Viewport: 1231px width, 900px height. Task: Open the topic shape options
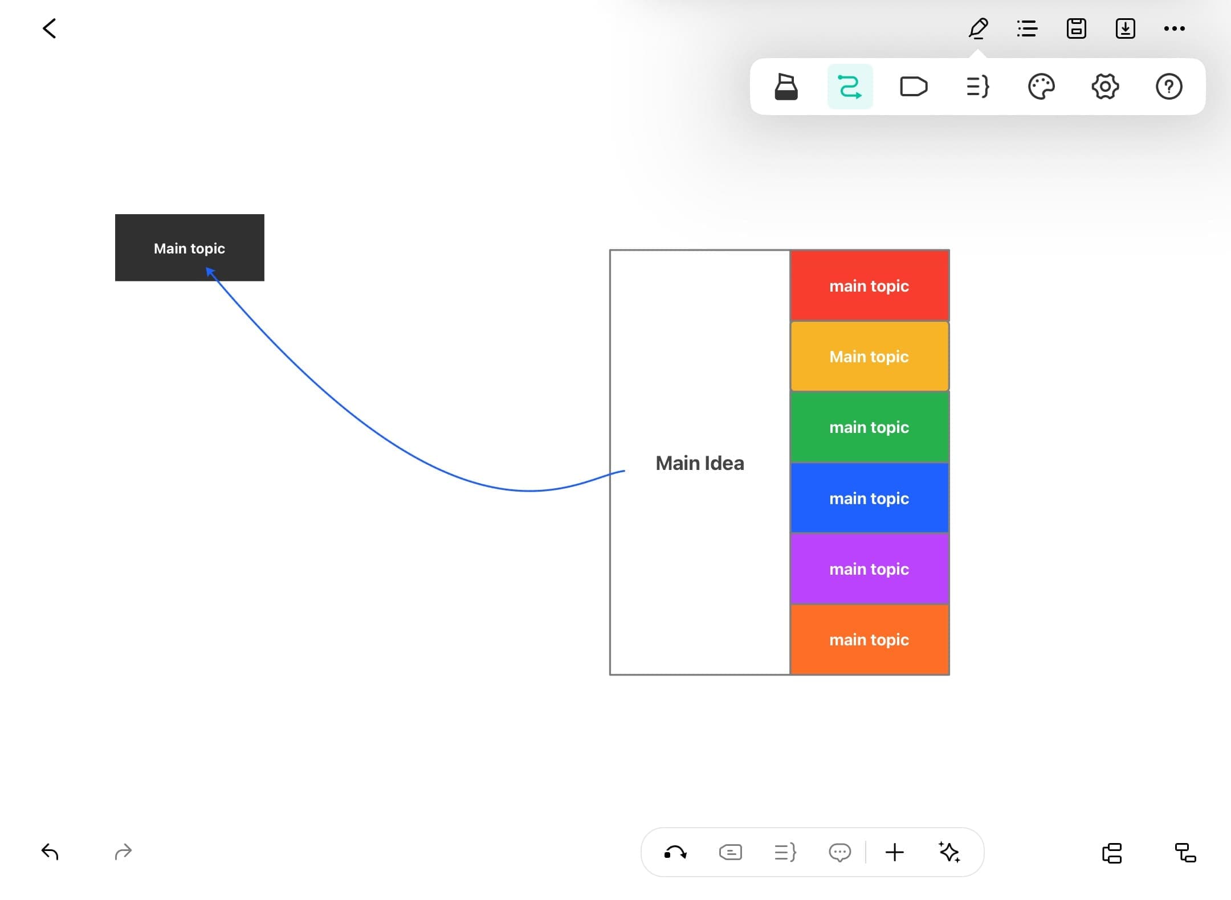[914, 87]
